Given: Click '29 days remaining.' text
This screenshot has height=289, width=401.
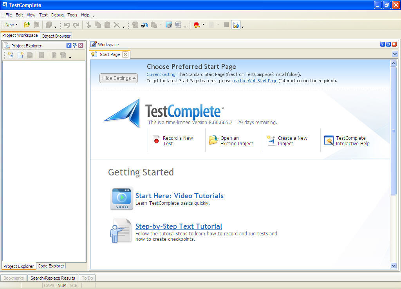Looking at the screenshot, I should point(257,123).
